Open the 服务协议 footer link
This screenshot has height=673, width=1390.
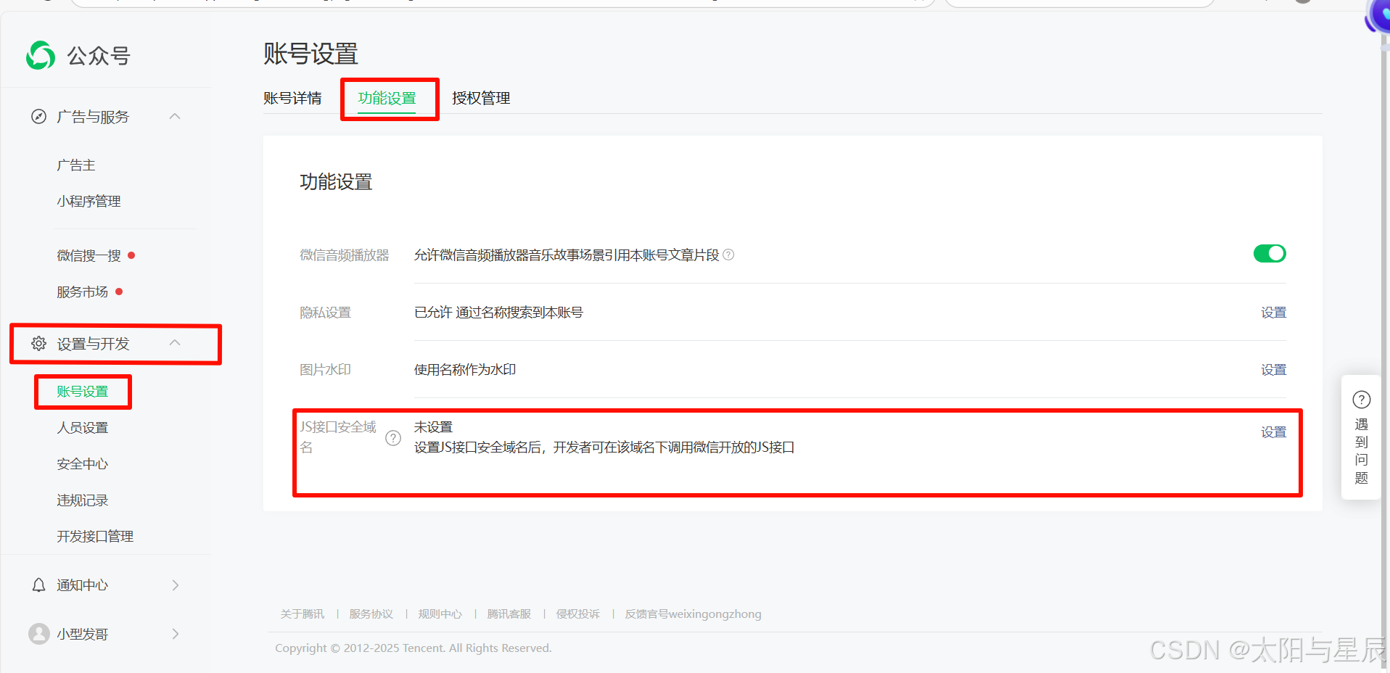(371, 614)
